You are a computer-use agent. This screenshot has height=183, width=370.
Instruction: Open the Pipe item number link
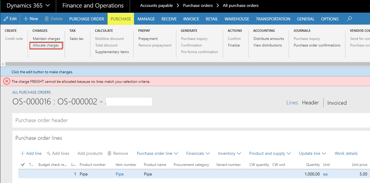click(x=120, y=174)
